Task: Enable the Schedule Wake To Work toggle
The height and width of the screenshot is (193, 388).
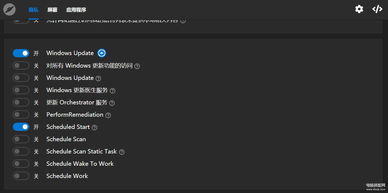Action: tap(21, 164)
